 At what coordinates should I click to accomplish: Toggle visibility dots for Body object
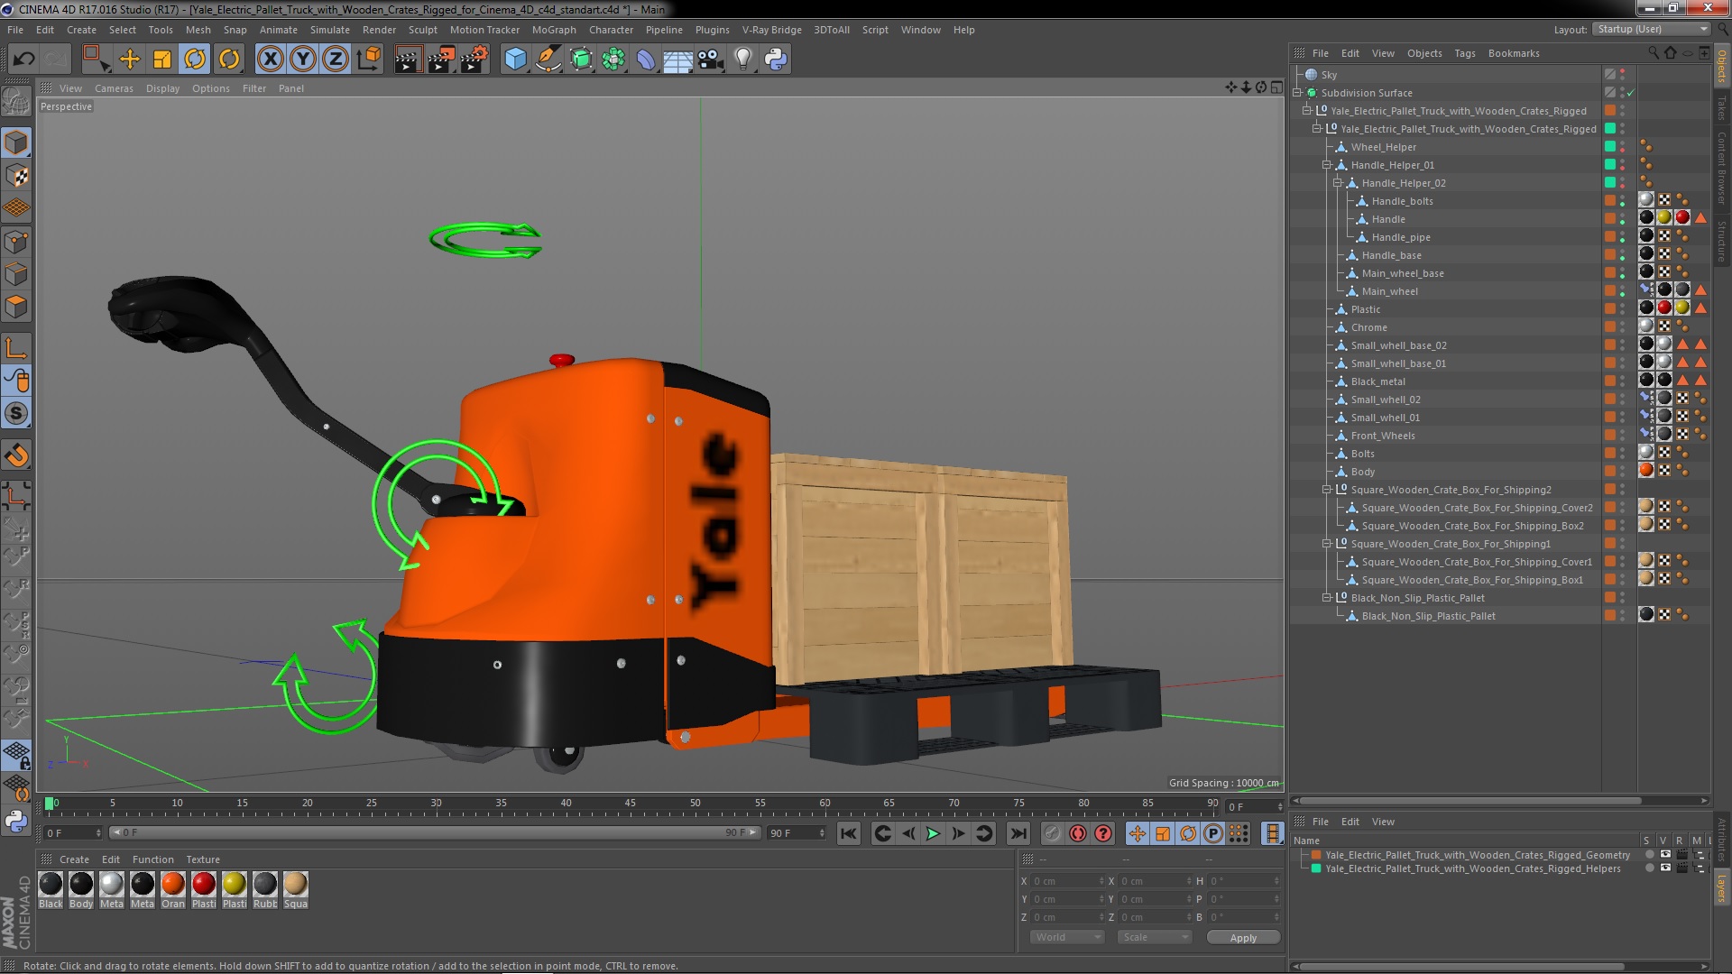[x=1622, y=472]
